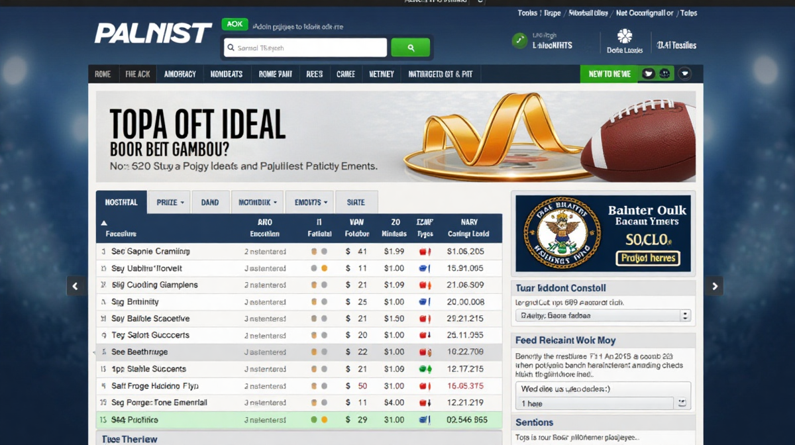Select the SIATE tab

(356, 203)
